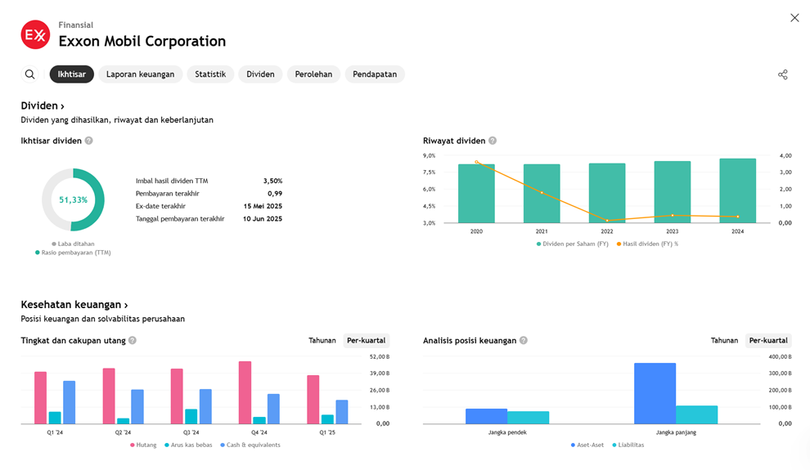Viewport: 810px width, 470px height.
Task: Click the 2020 dividend bar
Action: [x=476, y=194]
